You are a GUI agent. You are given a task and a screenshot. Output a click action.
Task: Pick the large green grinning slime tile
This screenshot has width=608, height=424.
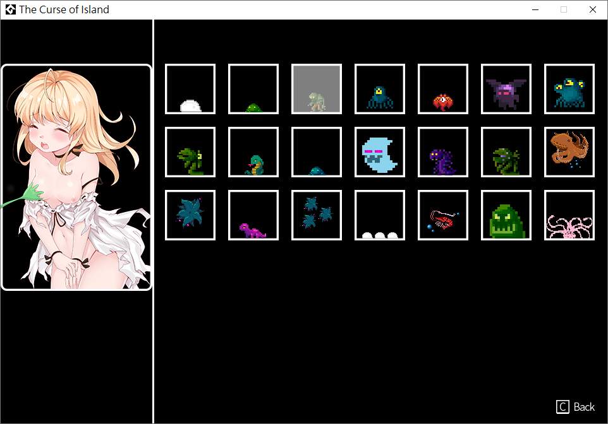pyautogui.click(x=506, y=215)
